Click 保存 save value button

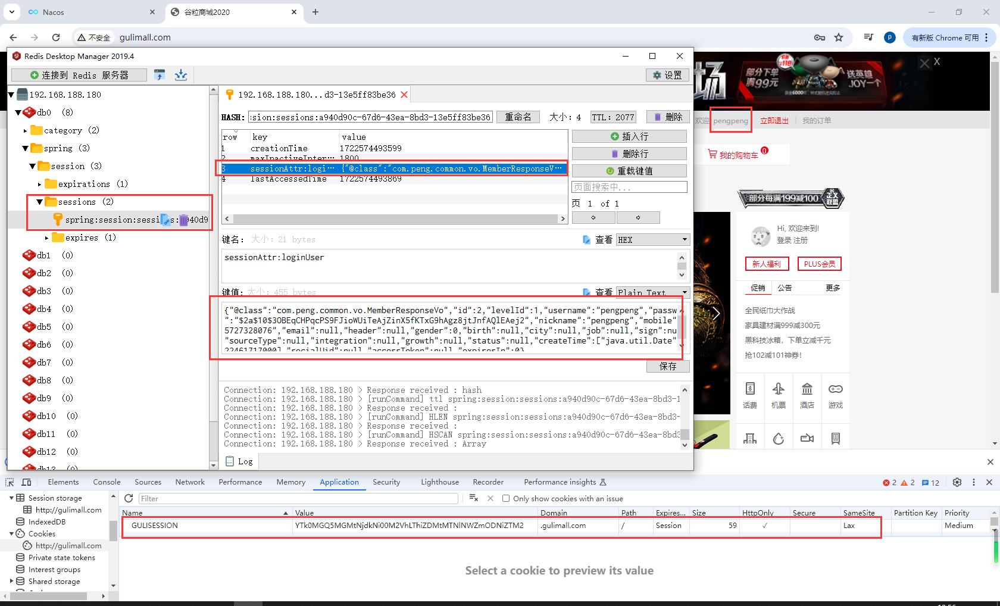tap(668, 366)
